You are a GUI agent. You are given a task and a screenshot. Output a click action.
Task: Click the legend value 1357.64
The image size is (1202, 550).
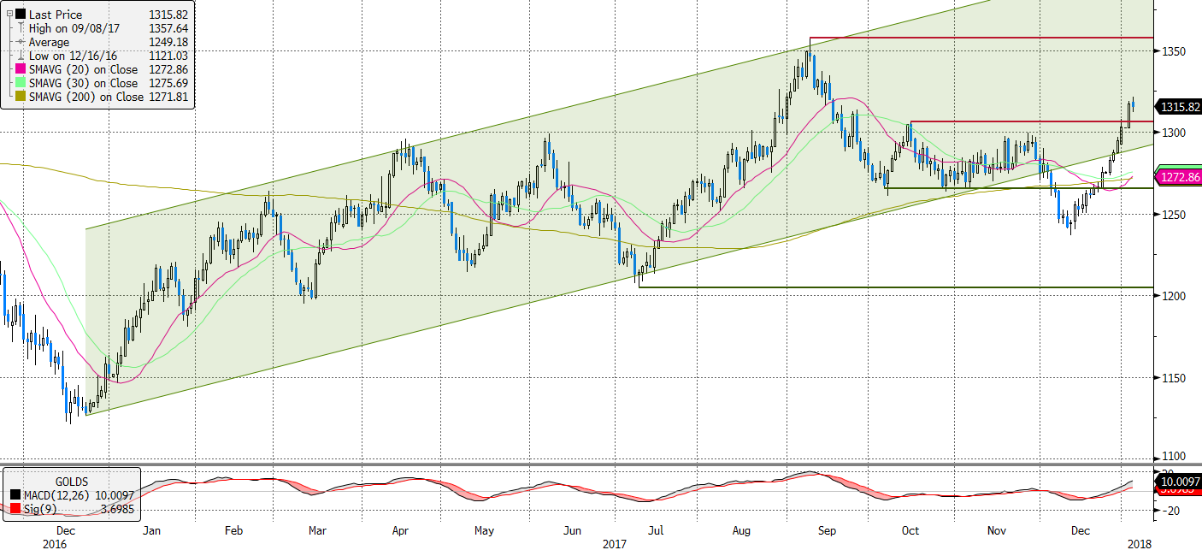click(x=169, y=28)
